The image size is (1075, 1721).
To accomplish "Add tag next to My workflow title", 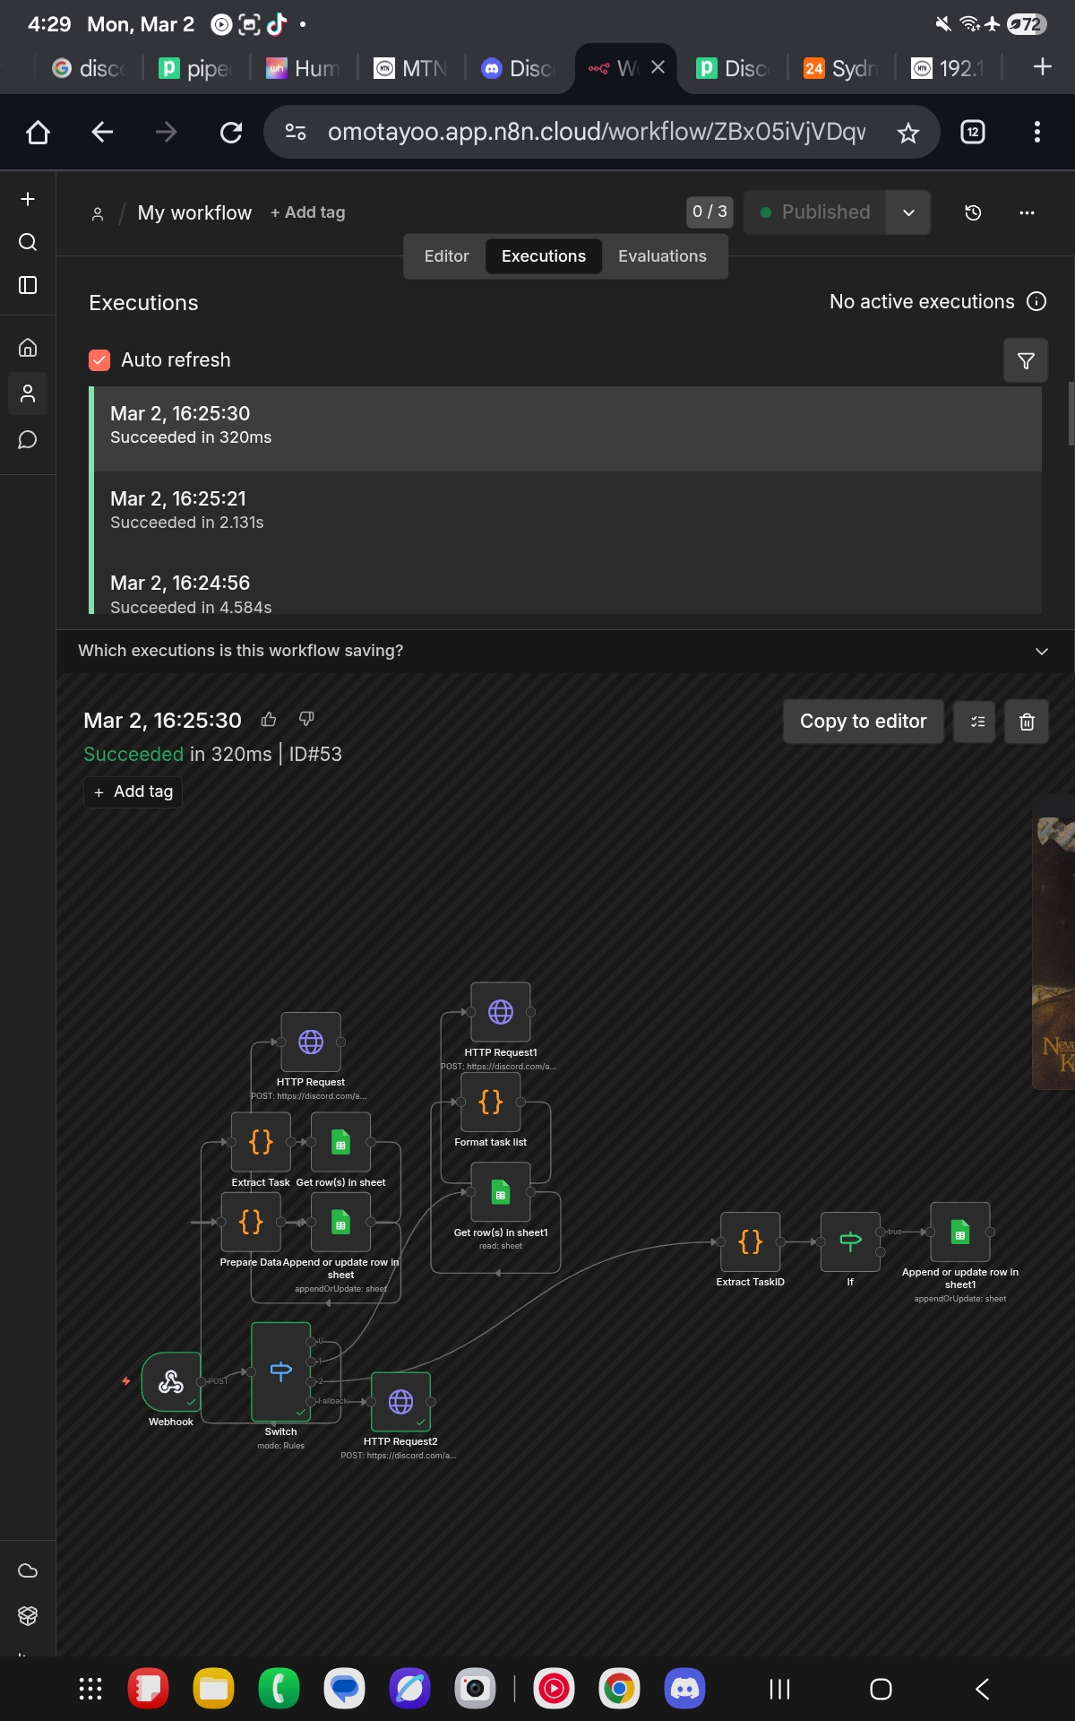I will 307,212.
